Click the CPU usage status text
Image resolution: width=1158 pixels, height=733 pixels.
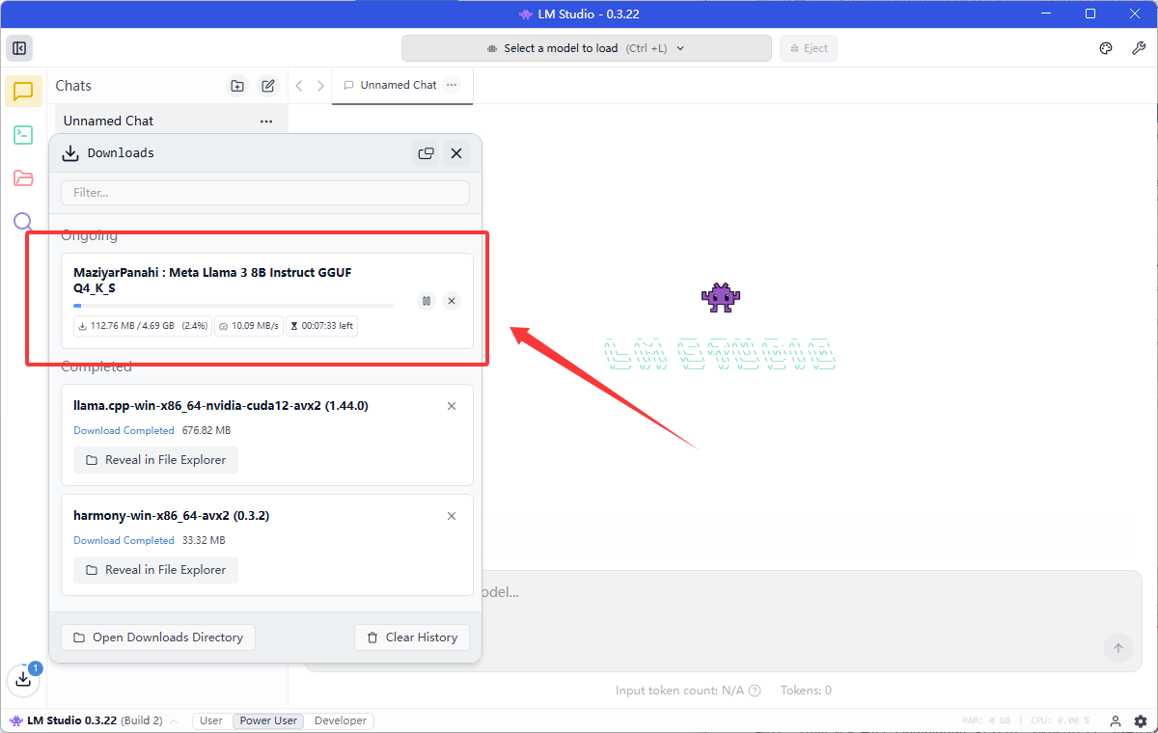(x=1060, y=721)
